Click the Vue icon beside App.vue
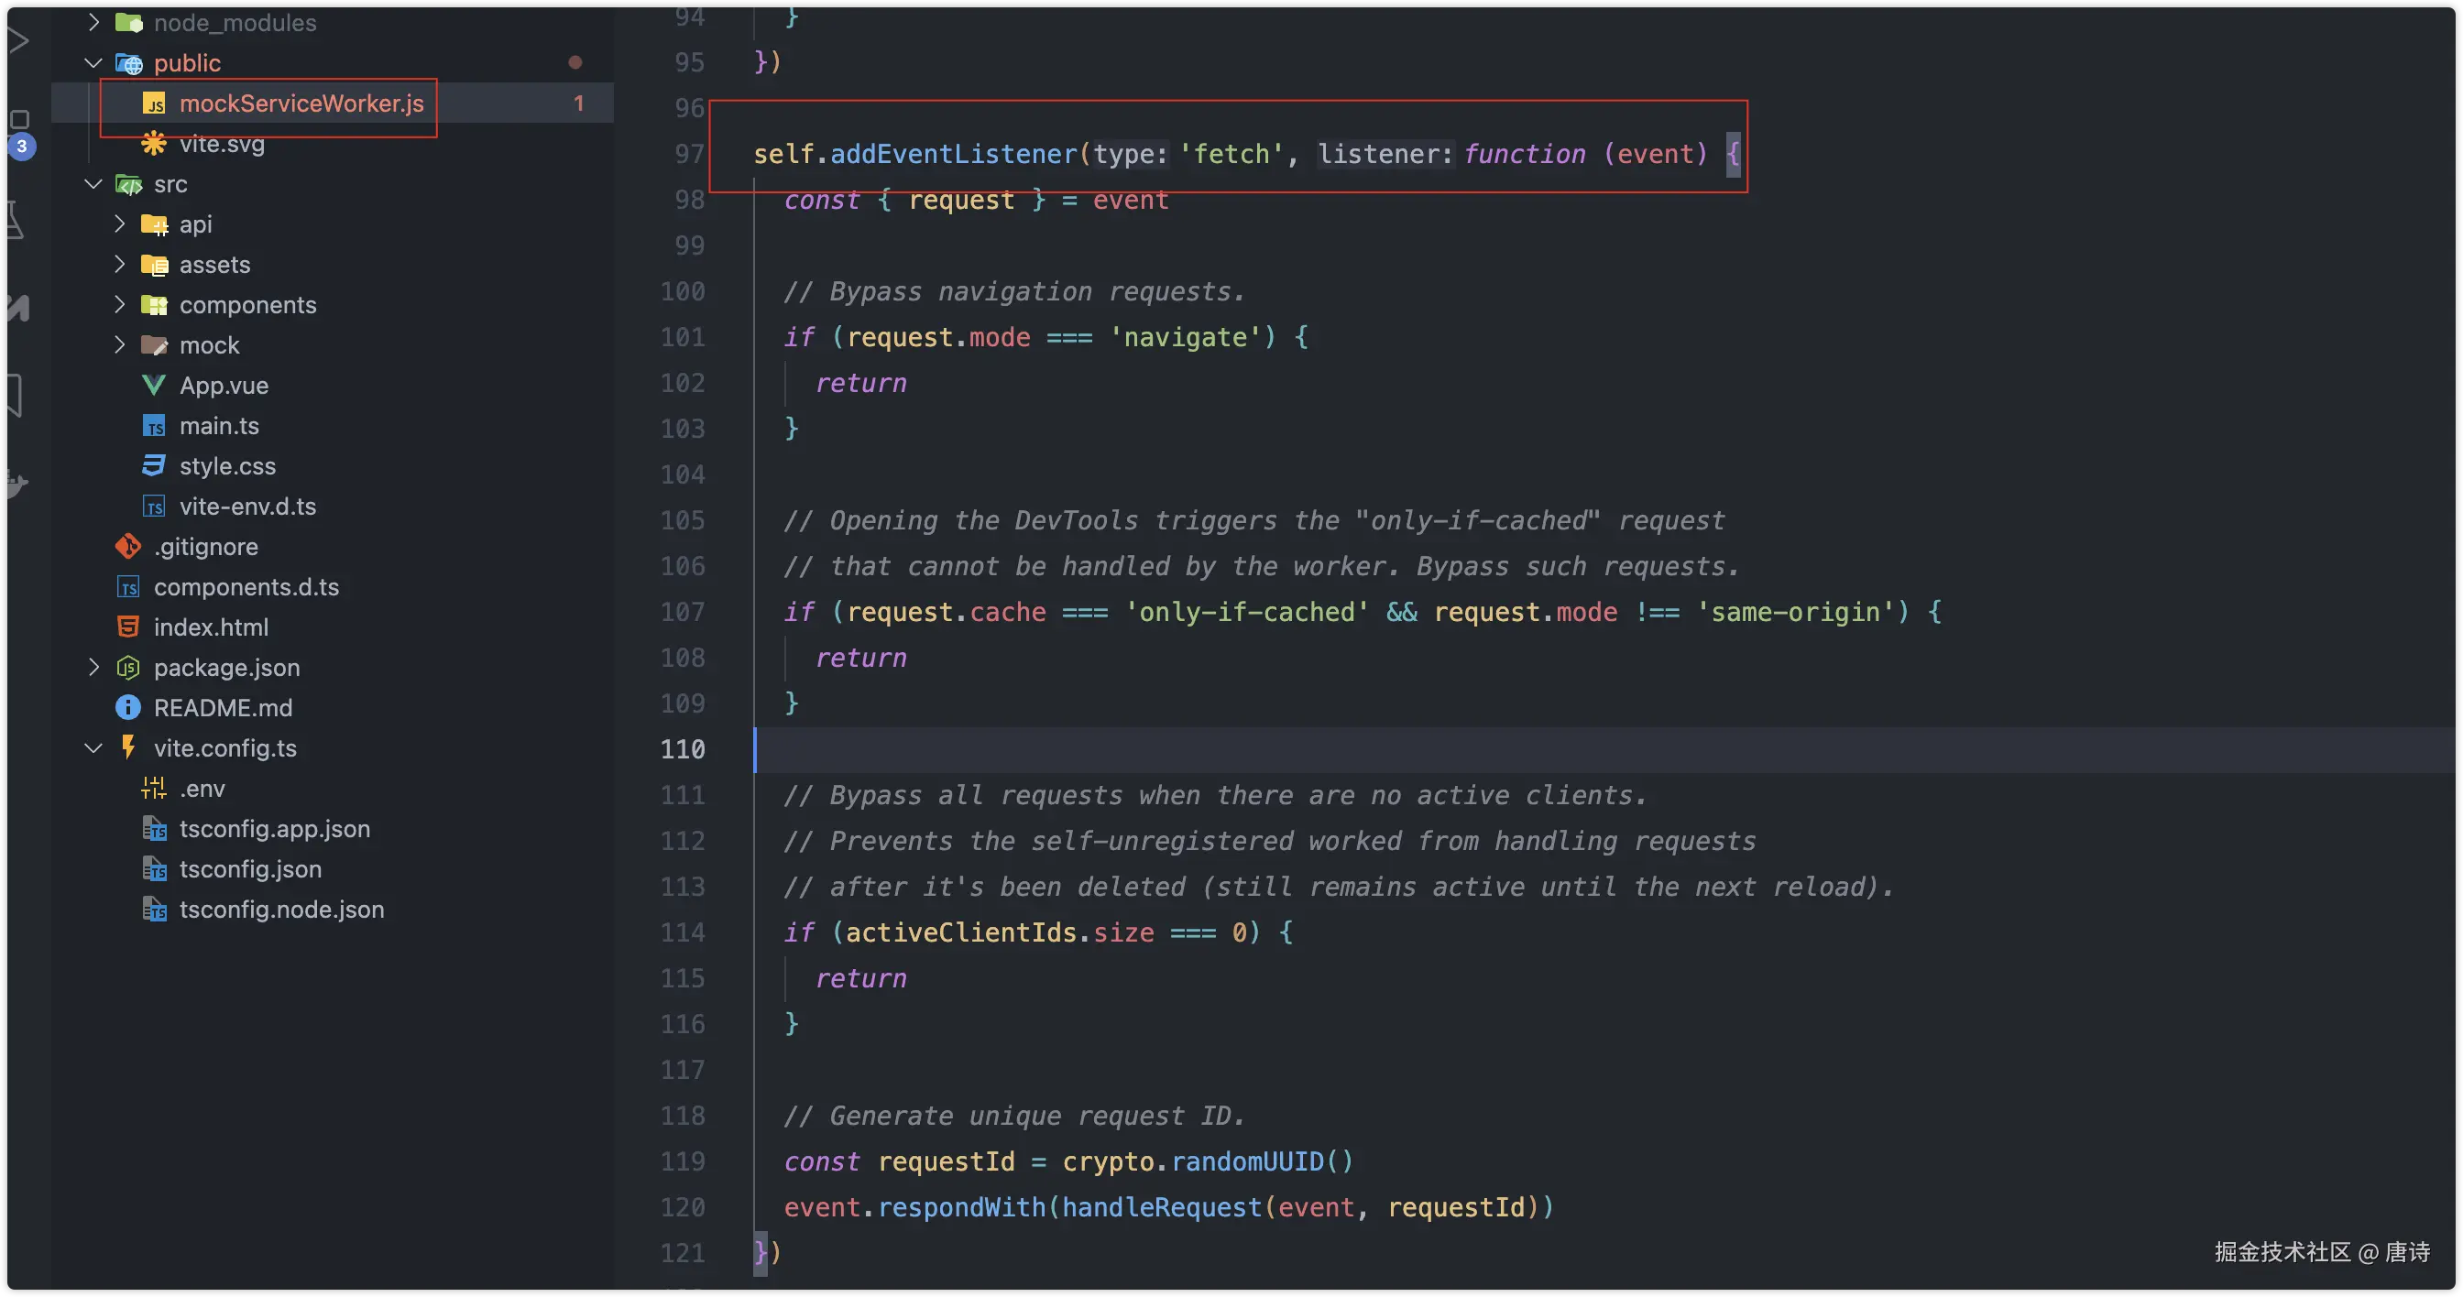 click(153, 386)
